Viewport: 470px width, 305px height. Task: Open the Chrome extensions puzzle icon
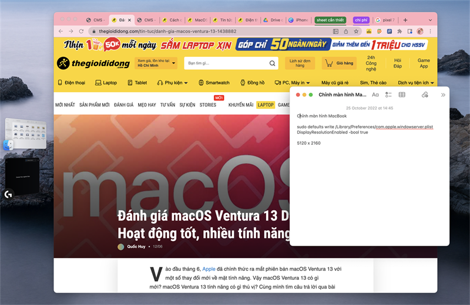point(399,31)
